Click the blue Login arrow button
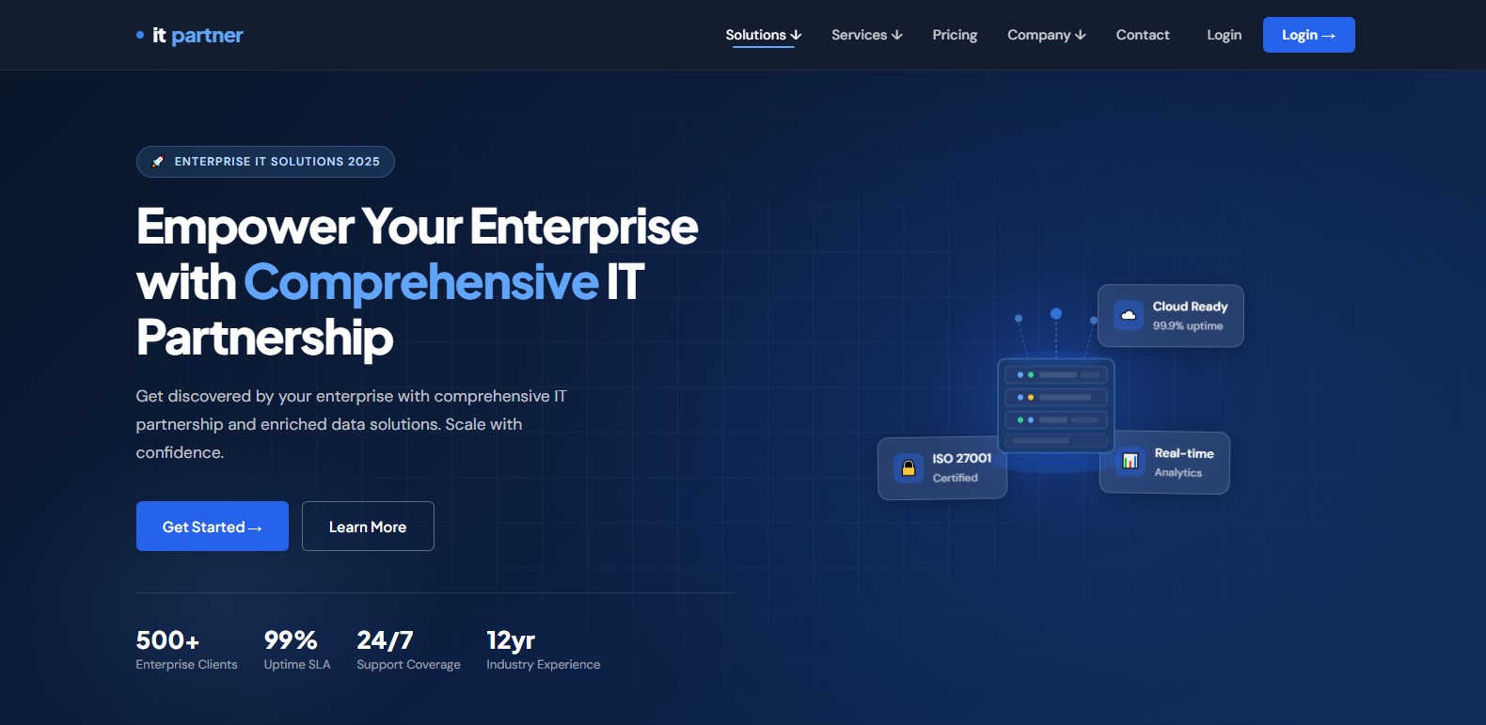The width and height of the screenshot is (1486, 725). (x=1309, y=35)
